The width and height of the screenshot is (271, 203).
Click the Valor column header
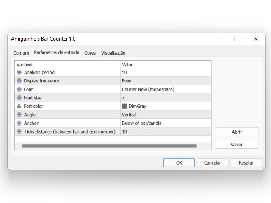(127, 65)
